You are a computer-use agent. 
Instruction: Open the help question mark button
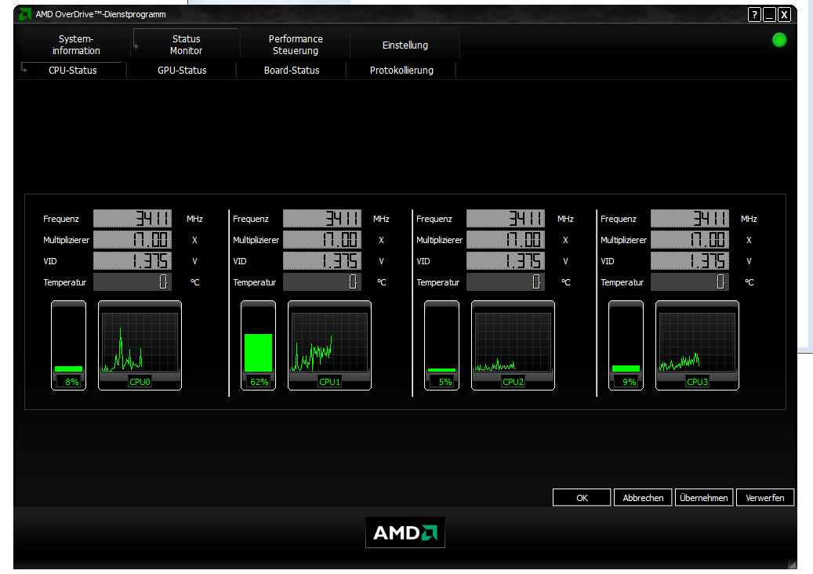tap(754, 15)
